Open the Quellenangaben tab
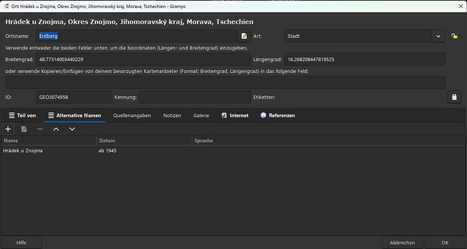The image size is (467, 249). pos(132,116)
